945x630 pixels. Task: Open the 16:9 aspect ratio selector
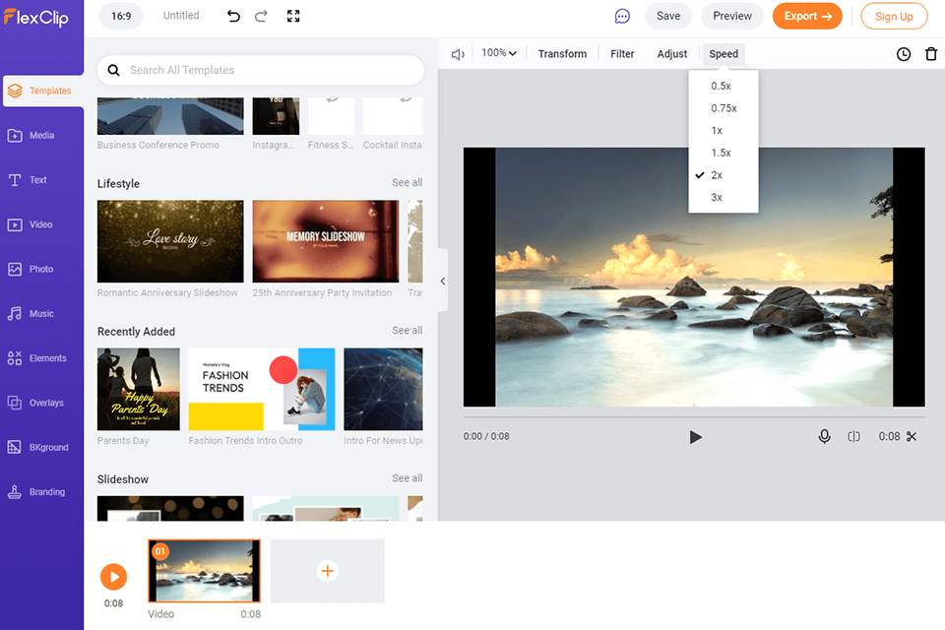(x=122, y=16)
